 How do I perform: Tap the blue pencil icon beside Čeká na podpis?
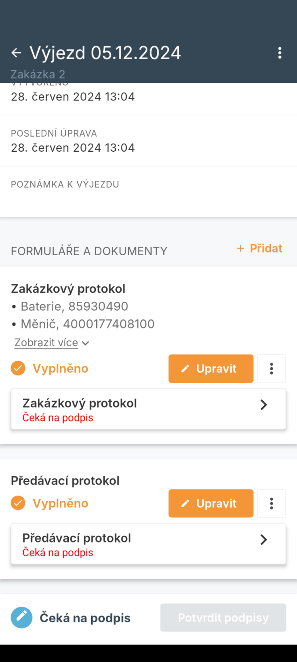(x=21, y=617)
